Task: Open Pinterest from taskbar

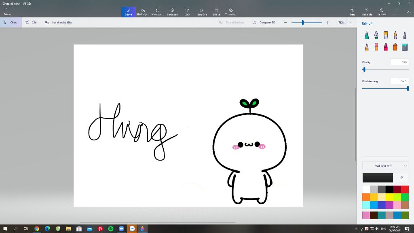Action: (x=100, y=229)
